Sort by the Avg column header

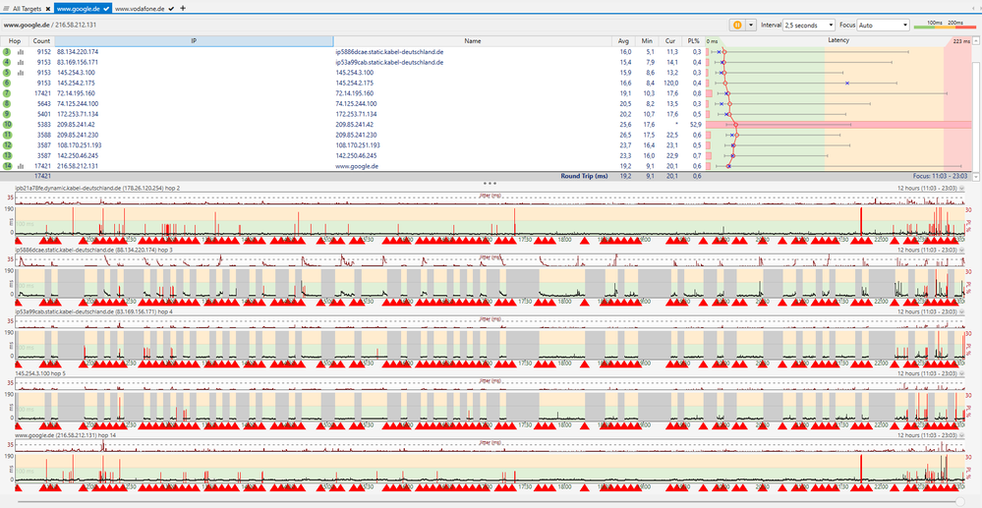pyautogui.click(x=623, y=41)
